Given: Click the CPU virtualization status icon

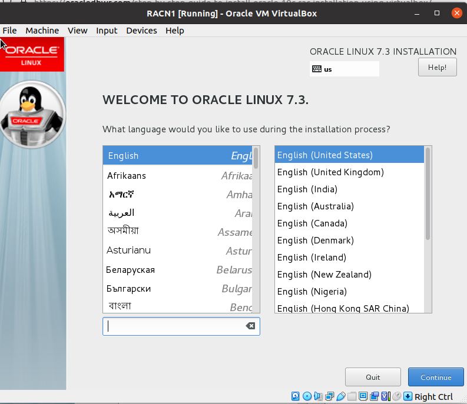Looking at the screenshot, I should pyautogui.click(x=386, y=396).
